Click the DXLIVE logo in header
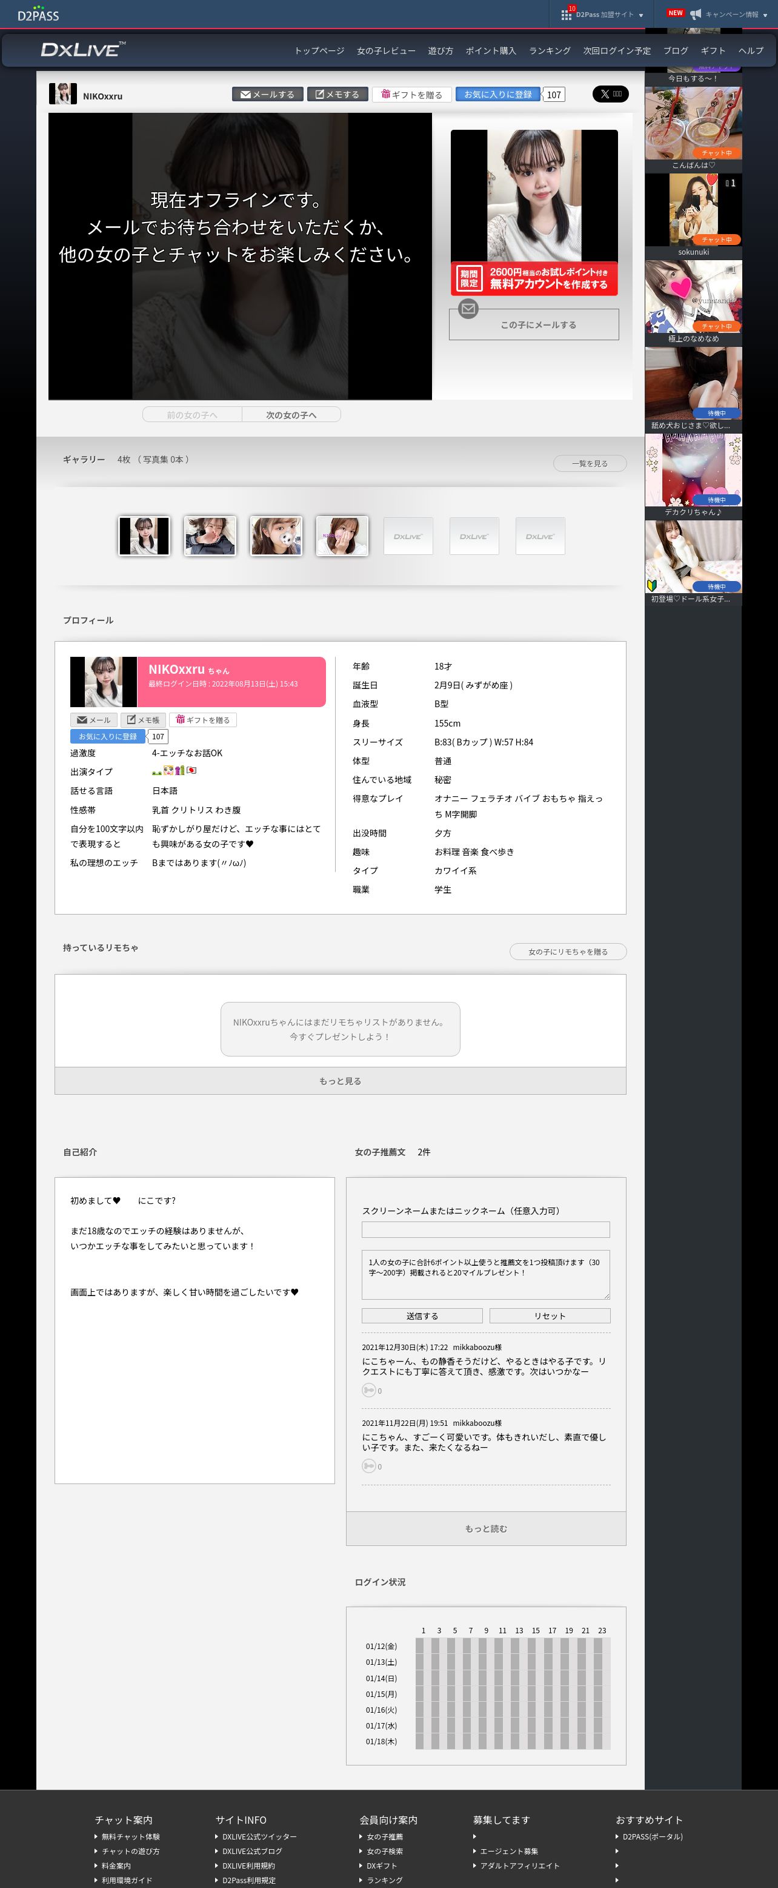 (82, 49)
